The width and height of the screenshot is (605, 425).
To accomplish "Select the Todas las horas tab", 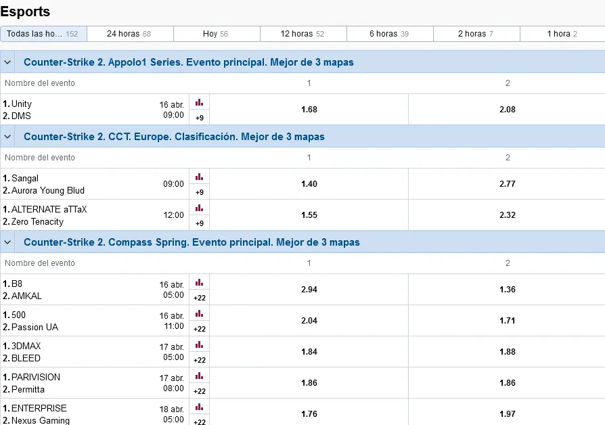I will [x=43, y=34].
